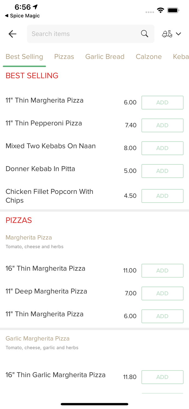Tap the Wi-Fi icon in the status bar
The image size is (189, 409).
click(160, 10)
